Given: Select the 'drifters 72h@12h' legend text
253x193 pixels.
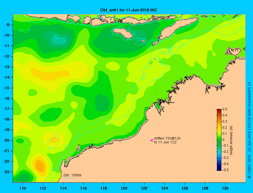Looking at the screenshot, I should tap(167, 138).
